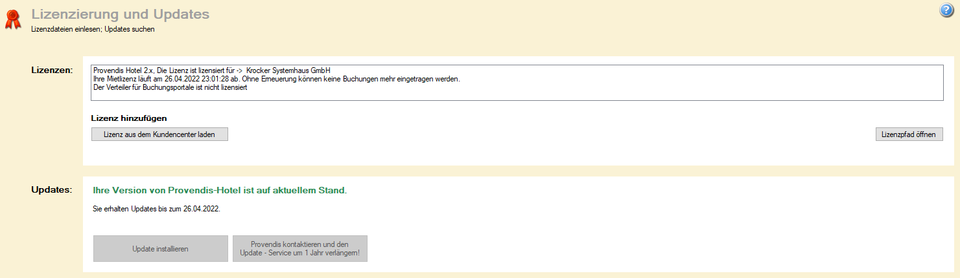The image size is (960, 278).
Task: Click the 'Verteiler für Buchungsportale' license line
Action: pos(170,87)
